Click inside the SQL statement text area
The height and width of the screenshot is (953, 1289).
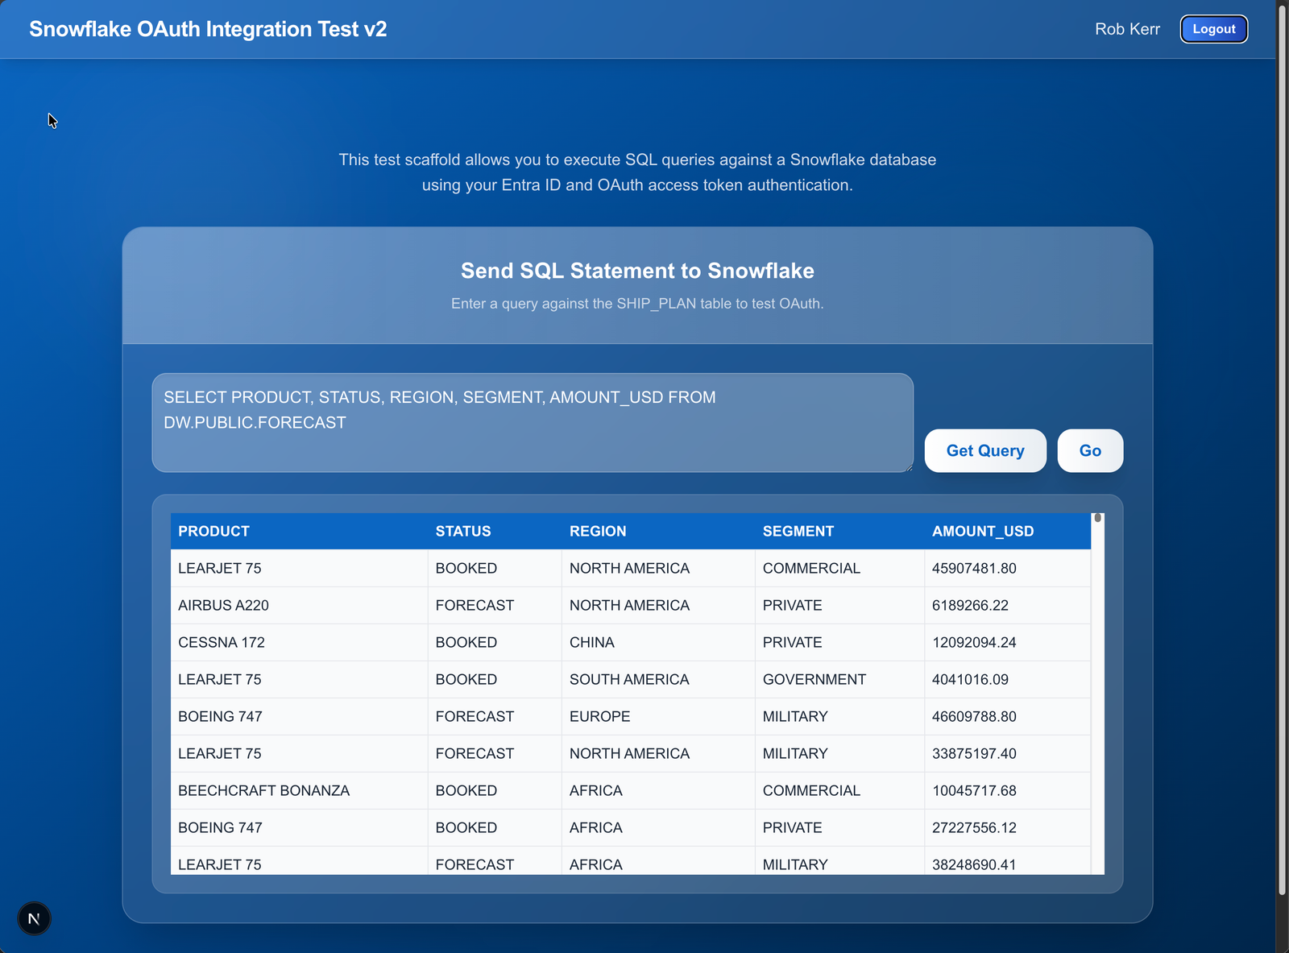coord(532,423)
